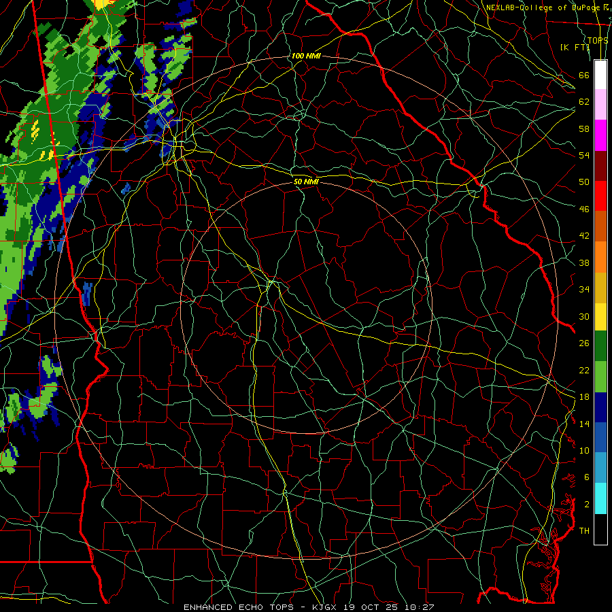The height and width of the screenshot is (612, 612).
Task: Click the "50 NMI" range ring label
Action: pos(306,182)
